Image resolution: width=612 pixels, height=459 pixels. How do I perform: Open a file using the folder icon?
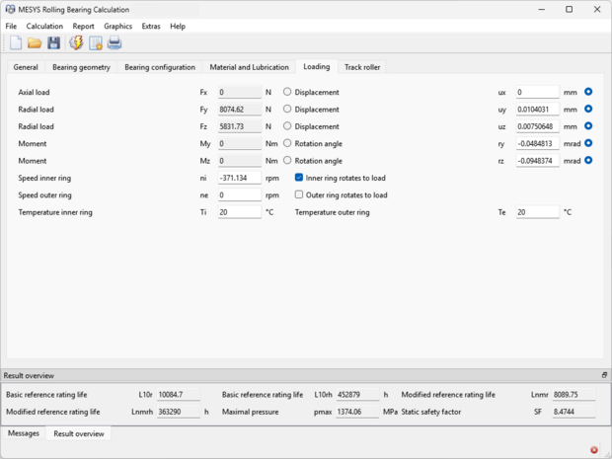[x=35, y=42]
